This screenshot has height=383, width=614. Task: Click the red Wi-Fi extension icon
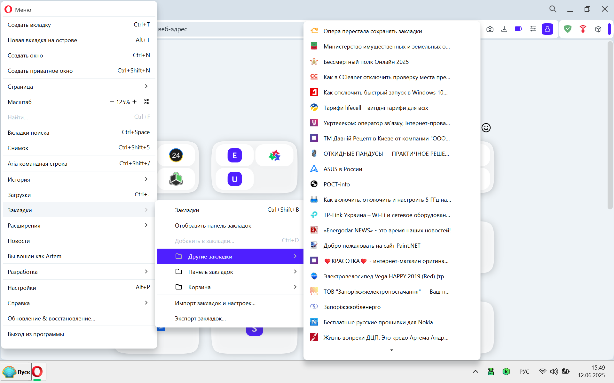point(583,29)
